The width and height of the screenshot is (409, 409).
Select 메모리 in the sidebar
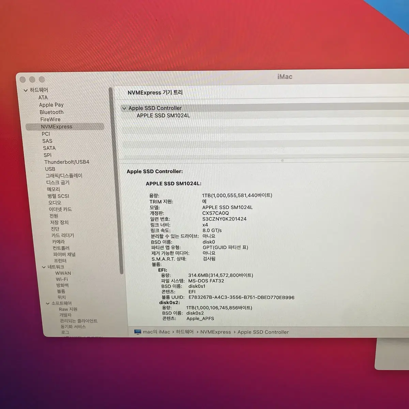tap(53, 189)
